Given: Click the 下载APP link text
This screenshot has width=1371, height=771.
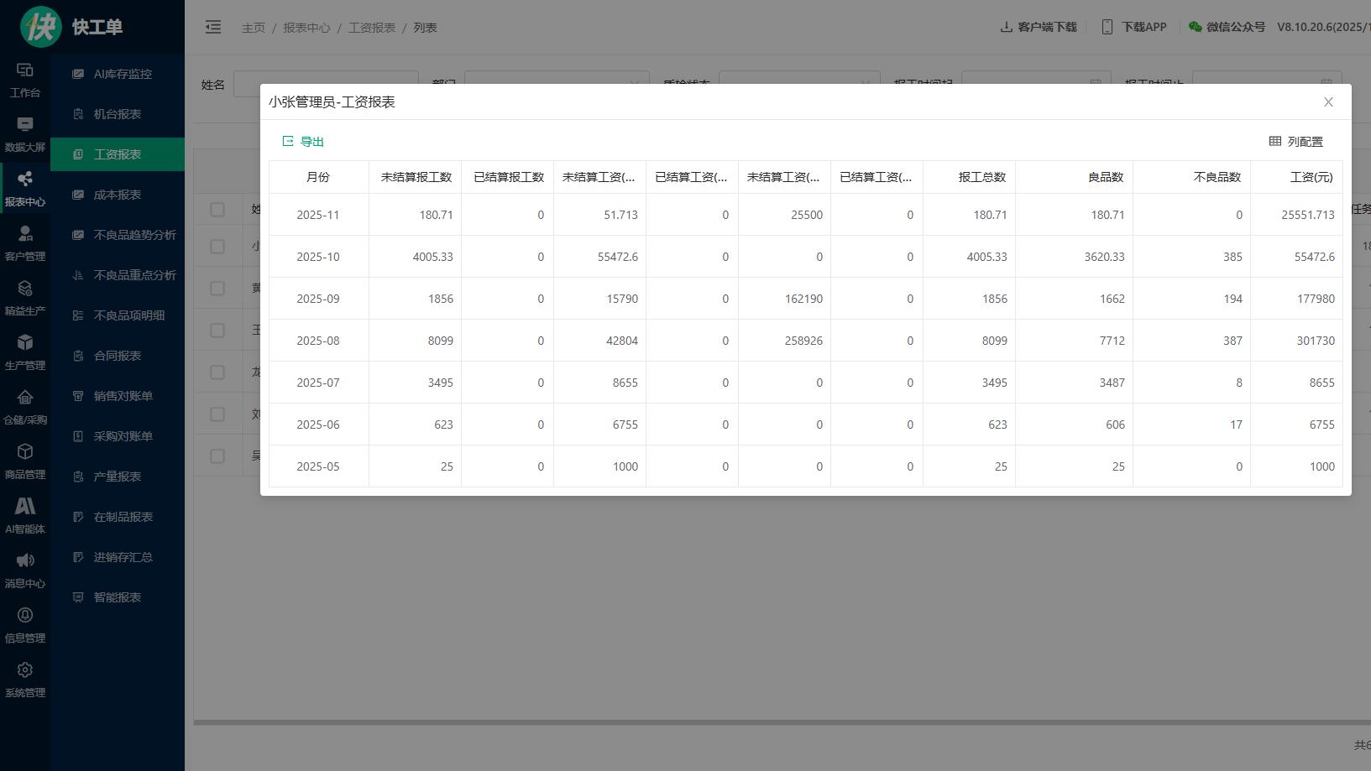Looking at the screenshot, I should (1144, 27).
